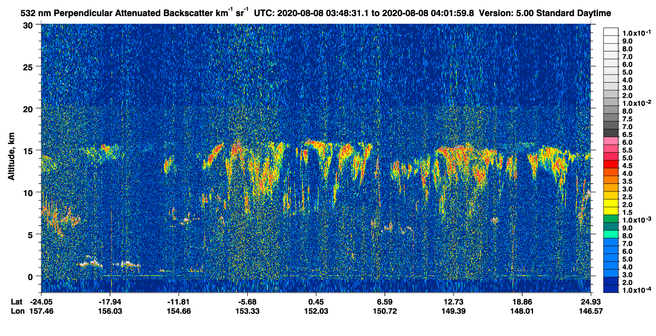Click the 'Altitude, km' axis label
The image size is (656, 336).
(11, 158)
